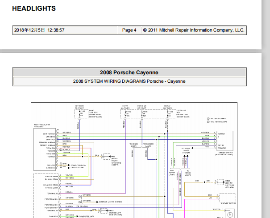
Task: Click the DIMMER SWITCH label in diagram
Action: click(x=224, y=153)
